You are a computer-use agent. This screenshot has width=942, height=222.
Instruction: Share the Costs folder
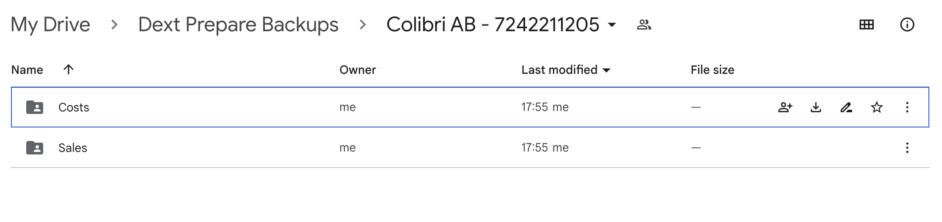coord(785,107)
